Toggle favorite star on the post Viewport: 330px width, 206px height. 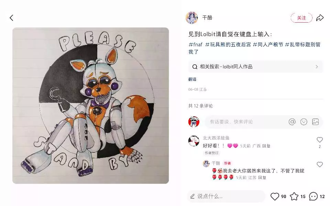pos(294,196)
